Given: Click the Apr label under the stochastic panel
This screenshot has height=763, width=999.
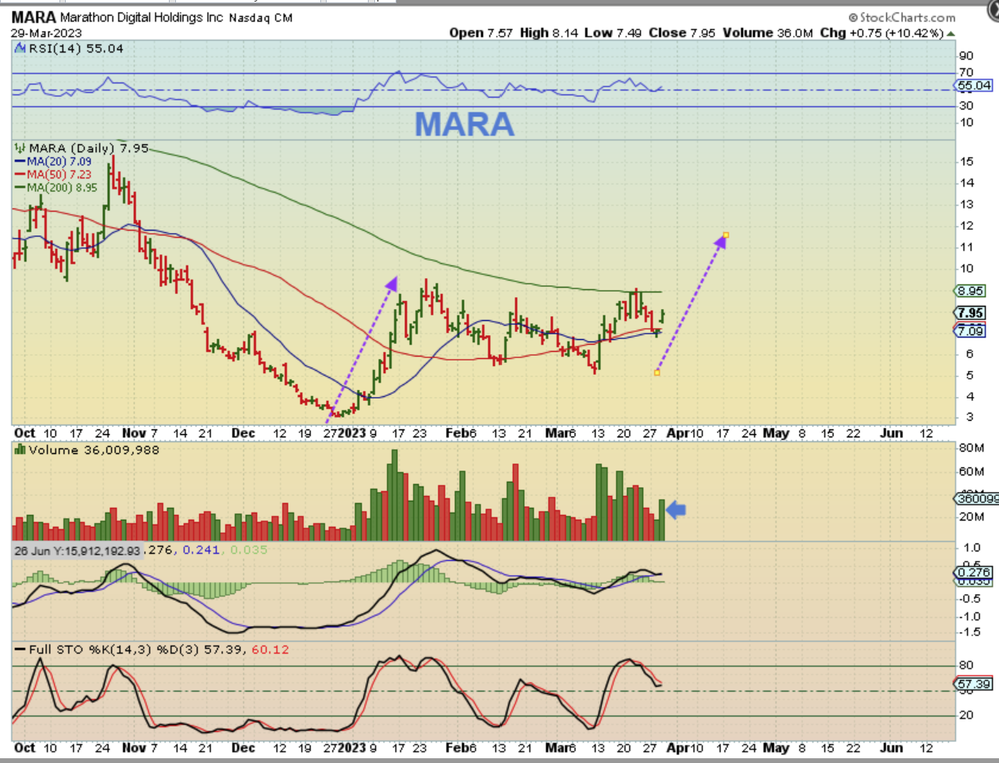Looking at the screenshot, I should pos(678,747).
